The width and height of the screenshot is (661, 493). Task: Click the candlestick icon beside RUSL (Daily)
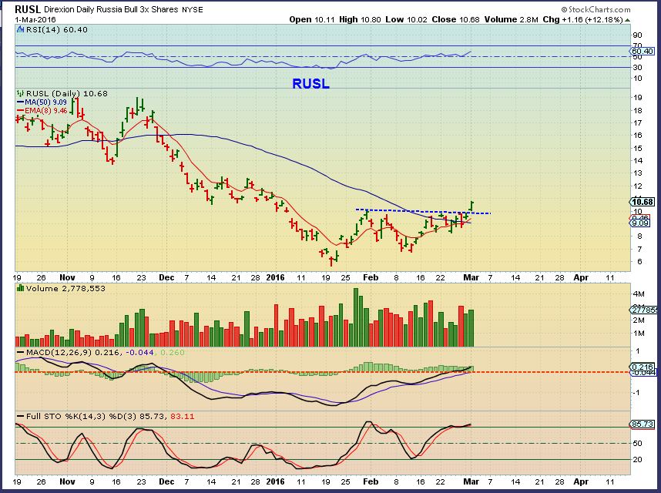point(20,93)
